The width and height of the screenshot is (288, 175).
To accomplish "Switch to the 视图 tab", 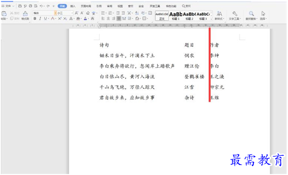I will [x=120, y=6].
